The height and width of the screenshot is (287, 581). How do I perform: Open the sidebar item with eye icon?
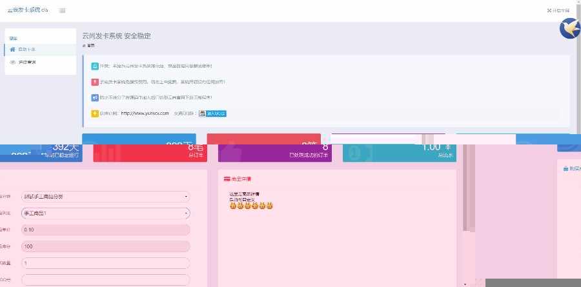(x=41, y=62)
